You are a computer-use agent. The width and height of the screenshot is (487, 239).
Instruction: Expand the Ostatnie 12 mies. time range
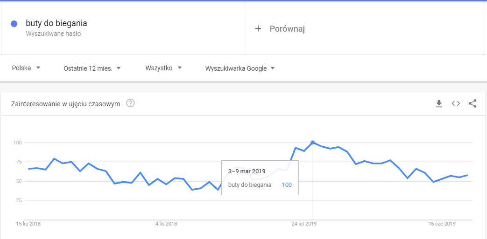click(x=92, y=68)
